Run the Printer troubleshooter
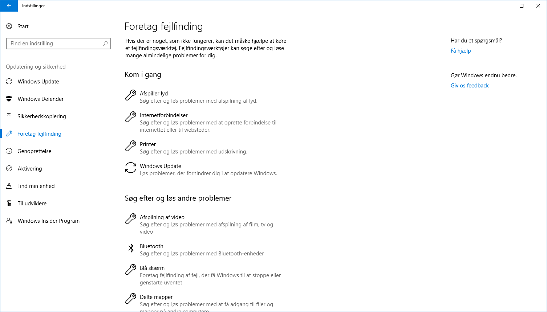This screenshot has width=547, height=312. [x=148, y=144]
